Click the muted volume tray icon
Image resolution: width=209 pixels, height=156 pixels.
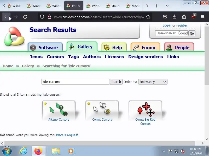point(183,151)
